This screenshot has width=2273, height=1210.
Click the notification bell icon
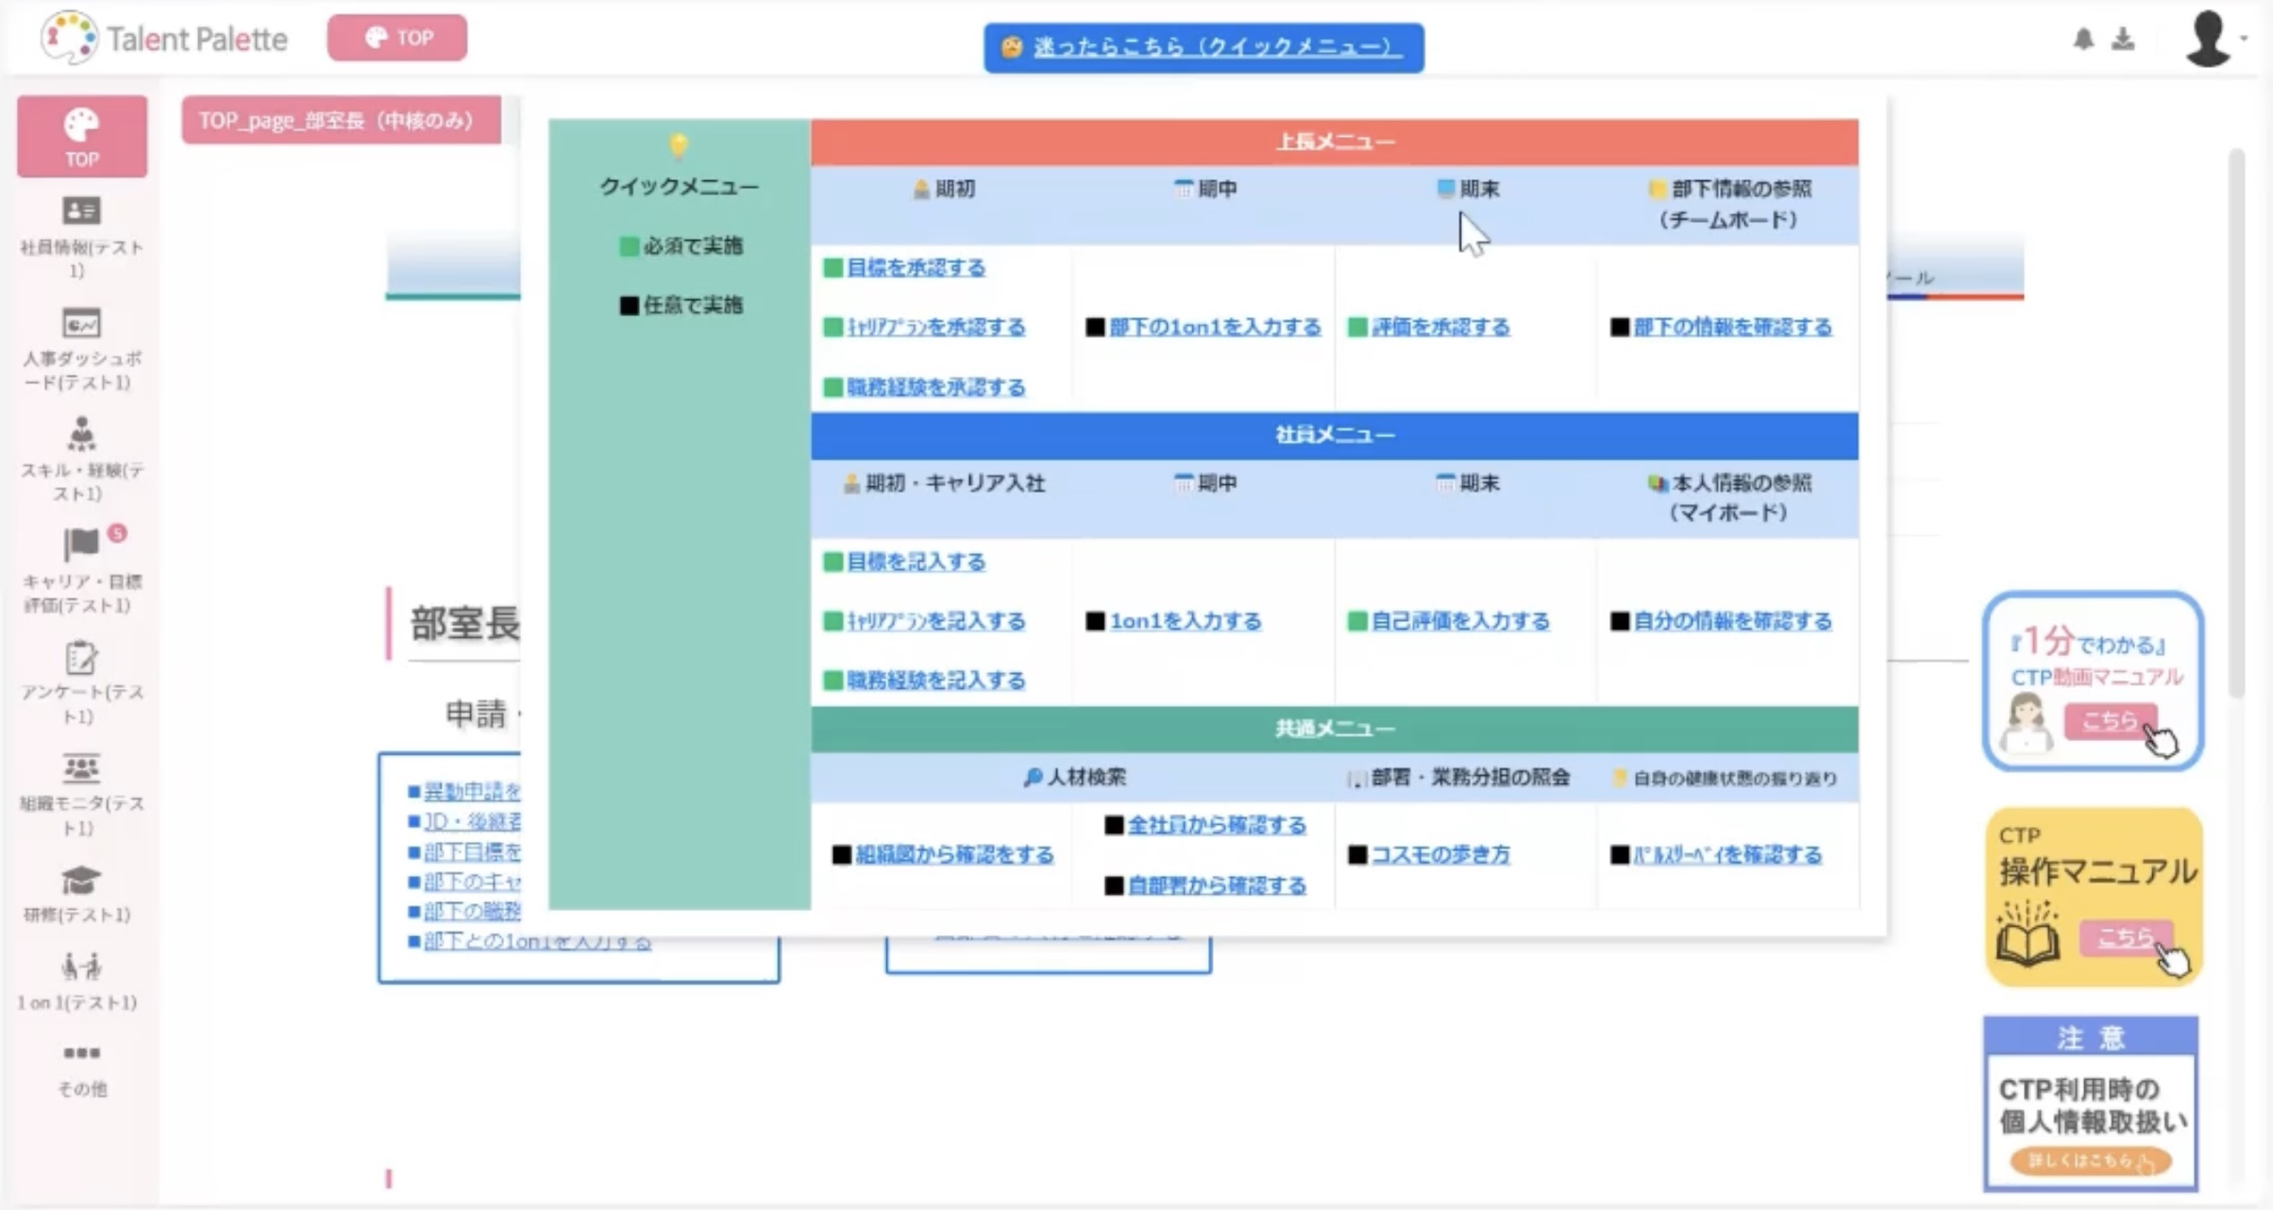pos(2082,39)
